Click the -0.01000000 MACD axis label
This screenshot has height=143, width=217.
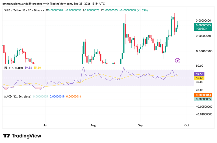point(204,114)
